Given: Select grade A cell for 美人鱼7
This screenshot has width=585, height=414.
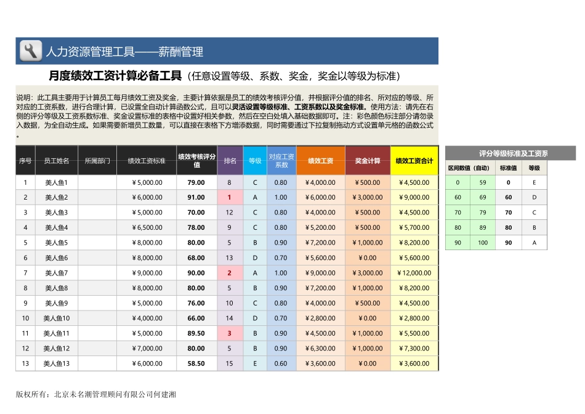Looking at the screenshot, I should pyautogui.click(x=254, y=272).
